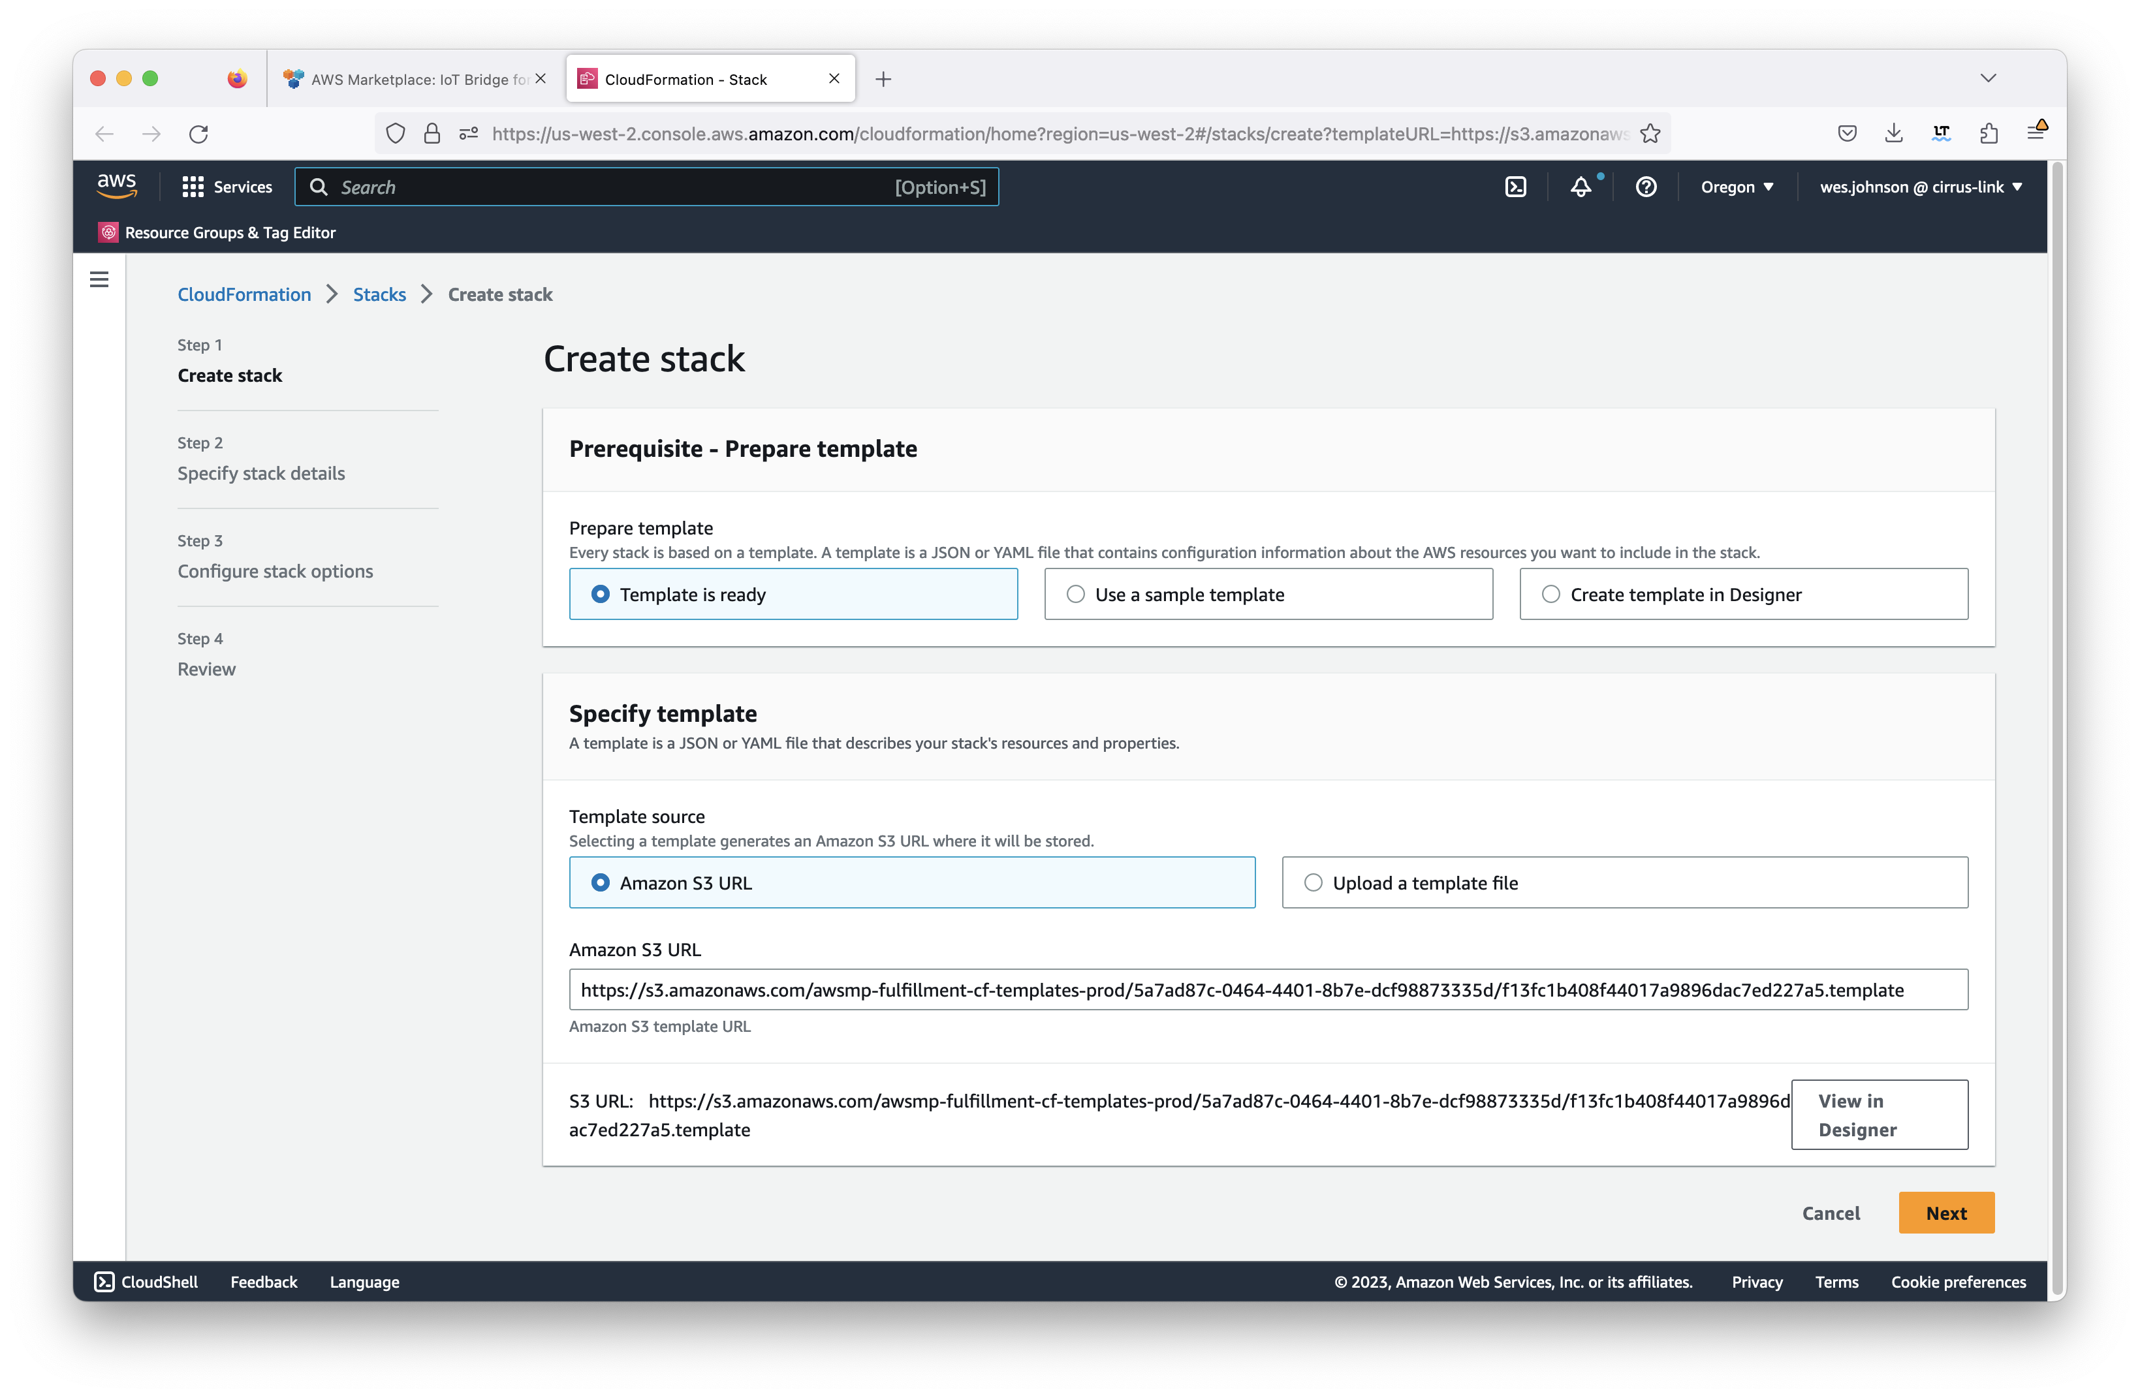Image resolution: width=2140 pixels, height=1398 pixels.
Task: Toggle the side navigation hamburger menu
Action: click(99, 279)
